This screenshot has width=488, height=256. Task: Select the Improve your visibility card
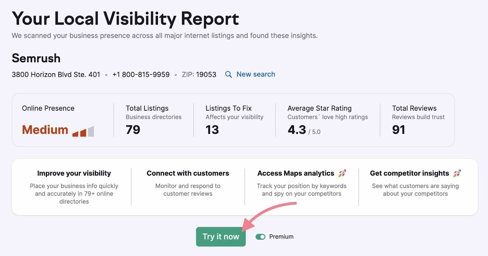click(74, 187)
